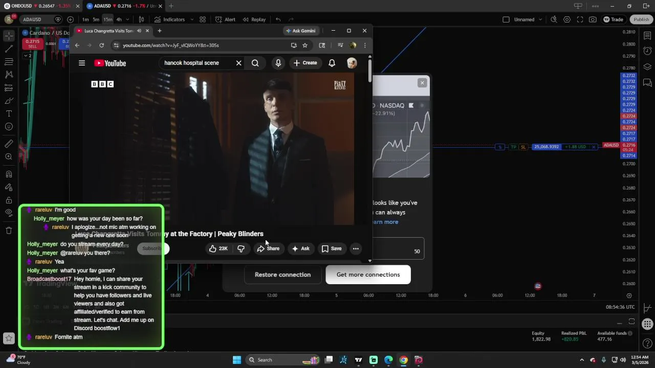Image resolution: width=655 pixels, height=368 pixels.
Task: Save the video to a playlist
Action: point(332,248)
